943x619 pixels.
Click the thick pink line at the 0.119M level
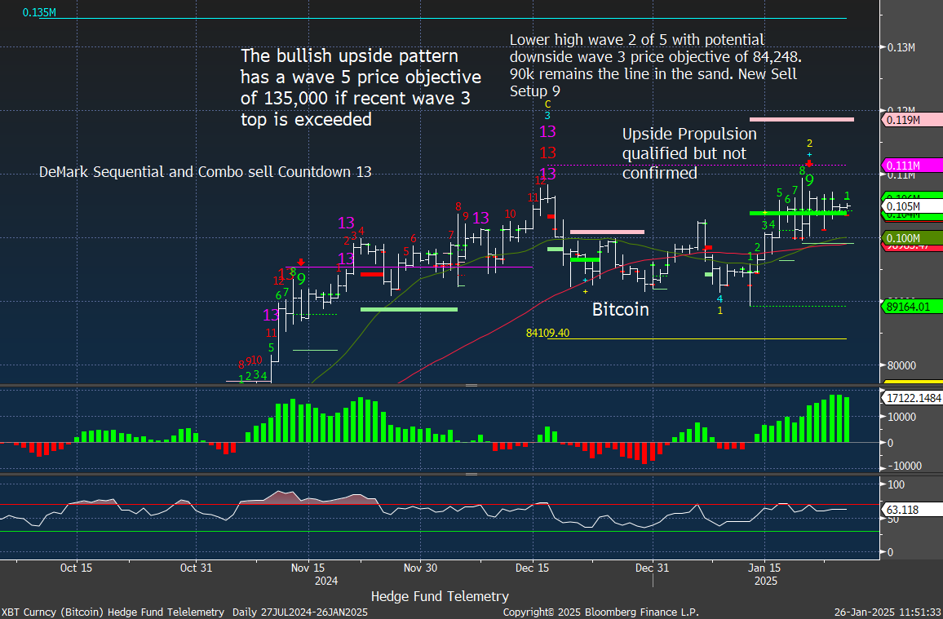click(802, 119)
